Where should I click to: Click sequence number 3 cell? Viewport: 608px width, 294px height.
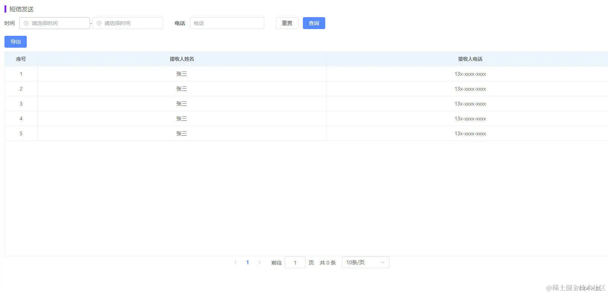[x=21, y=104]
